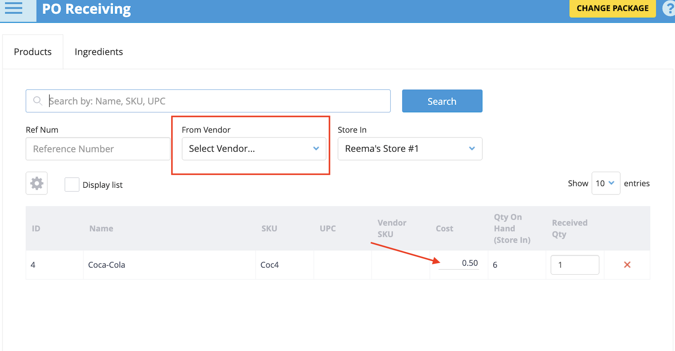675x351 pixels.
Task: Click the SKU column header
Action: pos(269,229)
